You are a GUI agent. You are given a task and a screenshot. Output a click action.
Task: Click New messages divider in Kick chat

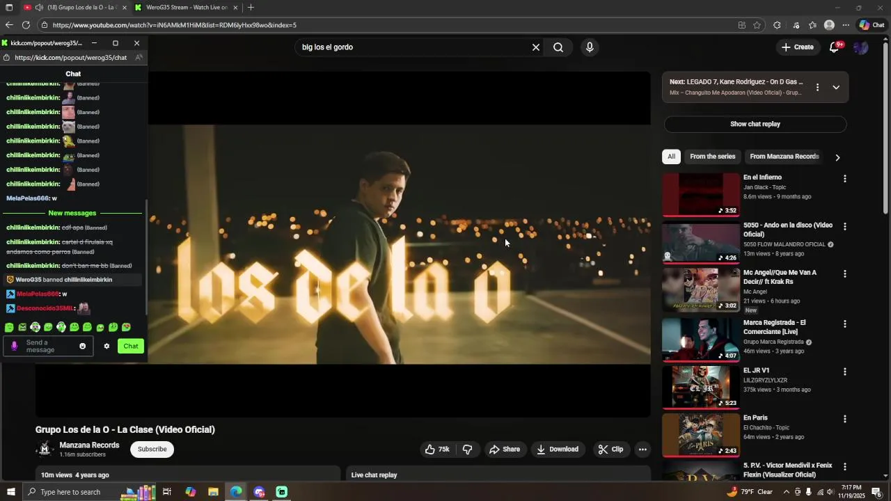72,213
